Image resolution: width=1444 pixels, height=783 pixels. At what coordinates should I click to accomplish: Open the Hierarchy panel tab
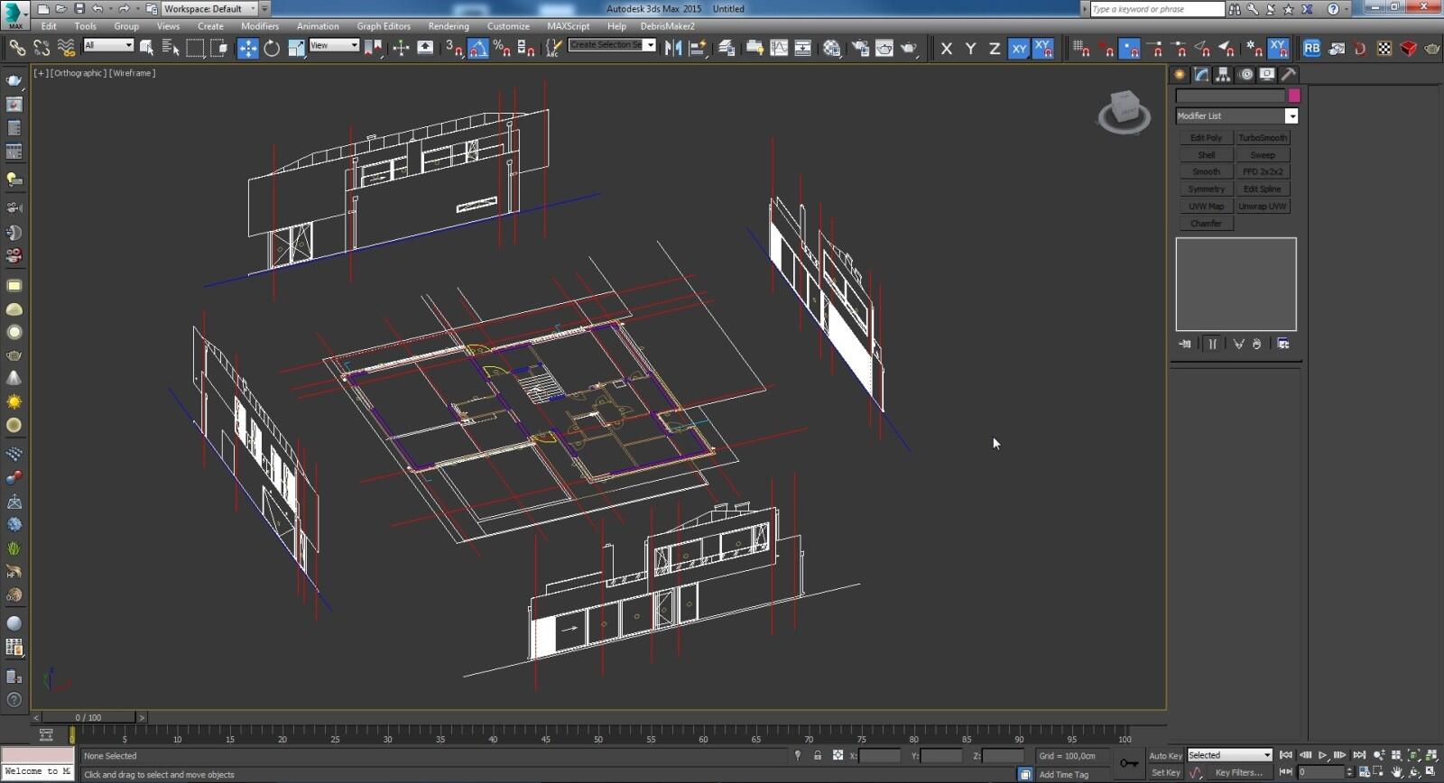pyautogui.click(x=1223, y=74)
